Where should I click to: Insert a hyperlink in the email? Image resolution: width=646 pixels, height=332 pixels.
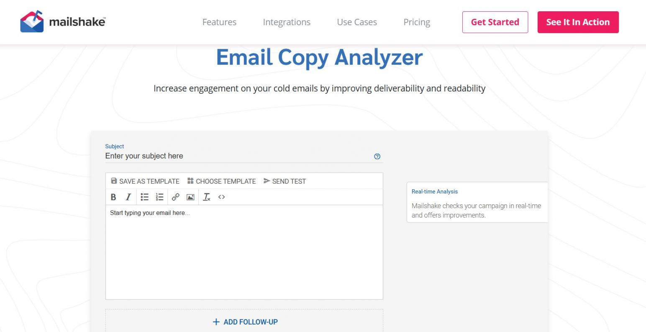tap(176, 197)
